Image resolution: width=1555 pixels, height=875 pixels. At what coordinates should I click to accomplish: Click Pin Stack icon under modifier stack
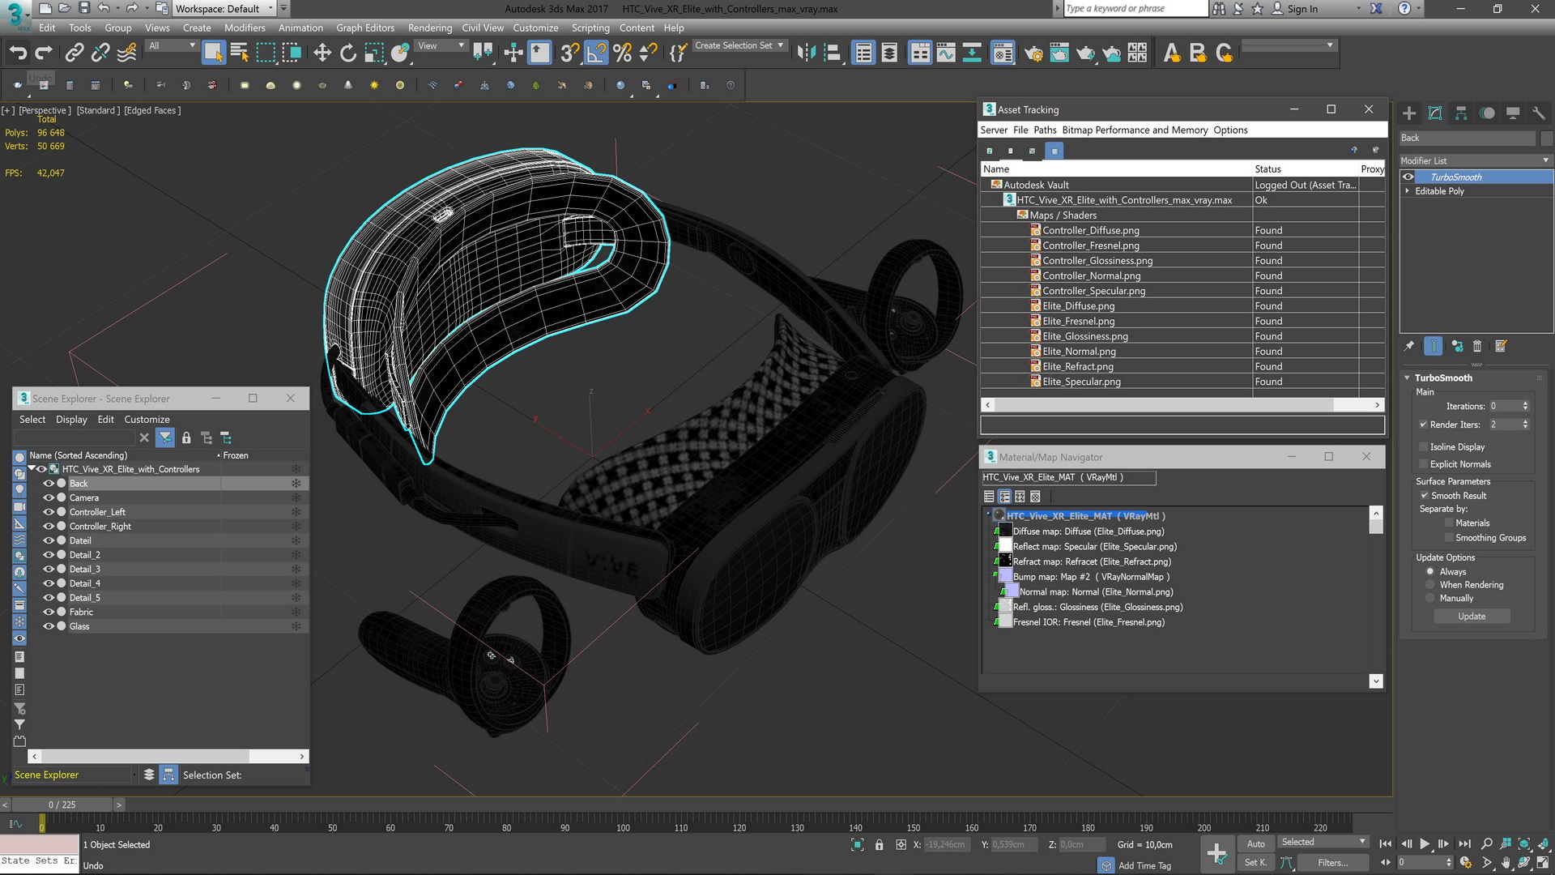pyautogui.click(x=1409, y=347)
